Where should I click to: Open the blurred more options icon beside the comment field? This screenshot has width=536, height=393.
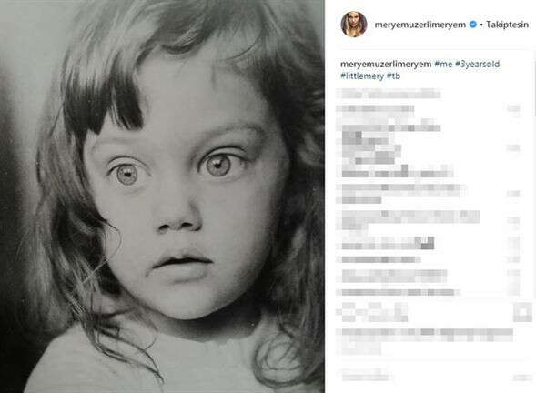click(522, 378)
